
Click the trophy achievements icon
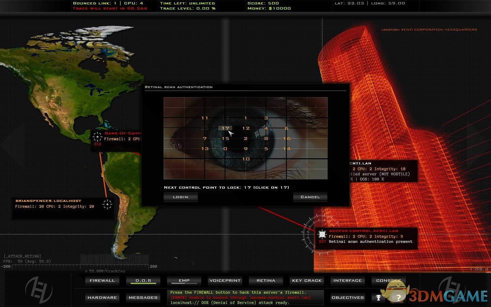coord(378,297)
